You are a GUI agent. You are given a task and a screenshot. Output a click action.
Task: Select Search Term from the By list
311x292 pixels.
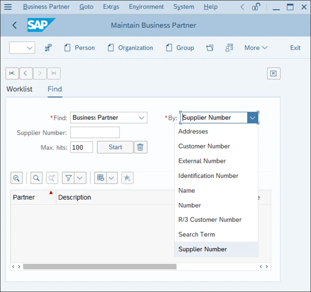click(216, 234)
